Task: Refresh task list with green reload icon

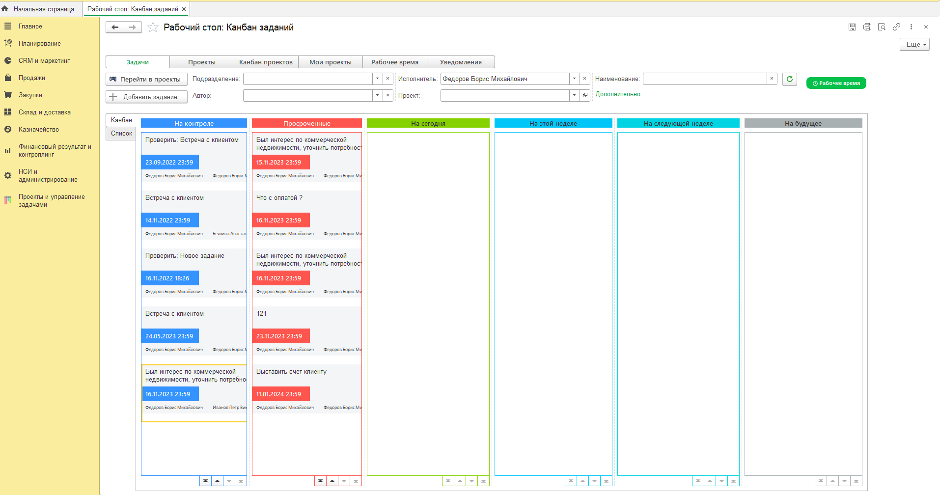Action: point(790,79)
